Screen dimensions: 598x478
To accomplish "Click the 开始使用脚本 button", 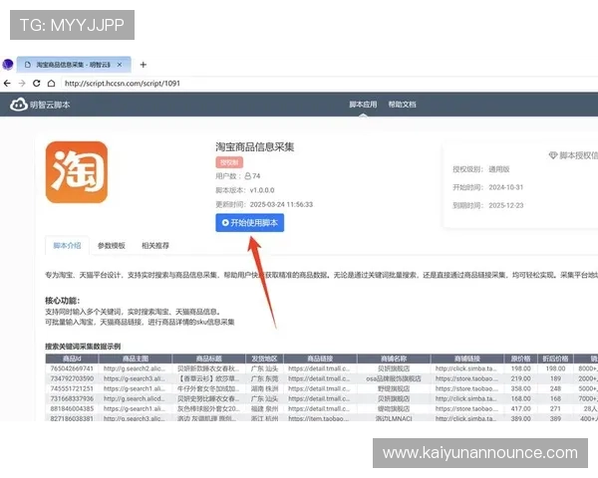I will tap(250, 223).
